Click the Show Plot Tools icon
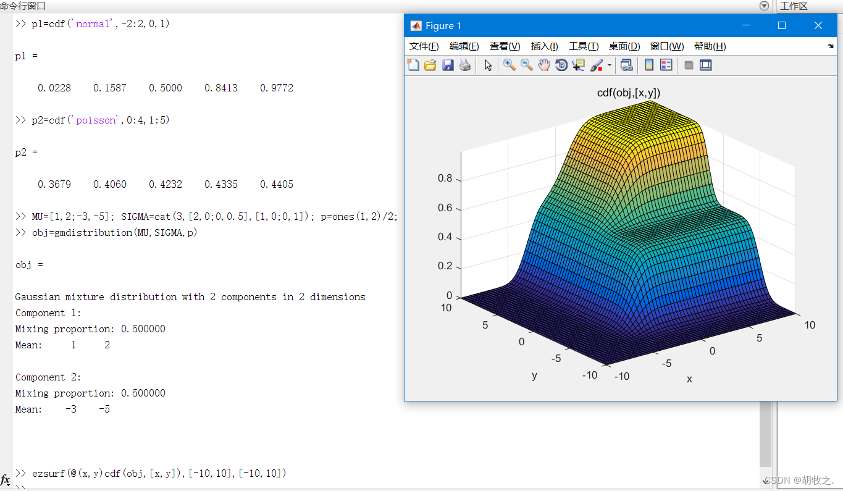The height and width of the screenshot is (491, 843). click(706, 65)
